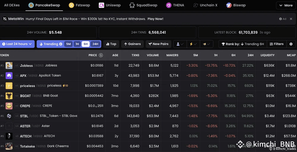Switch to the Uniswap tab
This screenshot has width=297, height=152.
coord(110,5)
